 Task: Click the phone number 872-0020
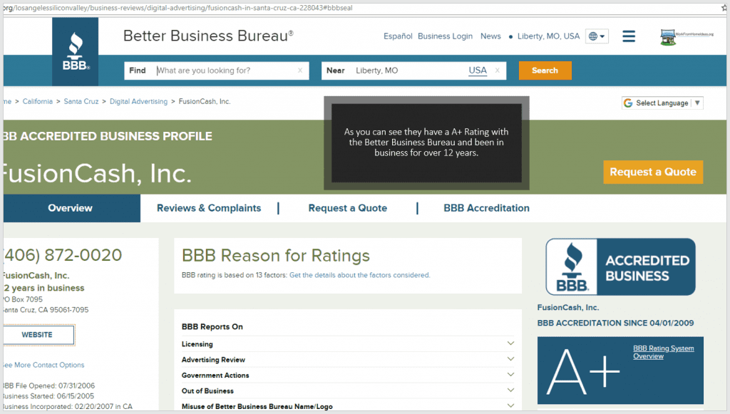[63, 255]
